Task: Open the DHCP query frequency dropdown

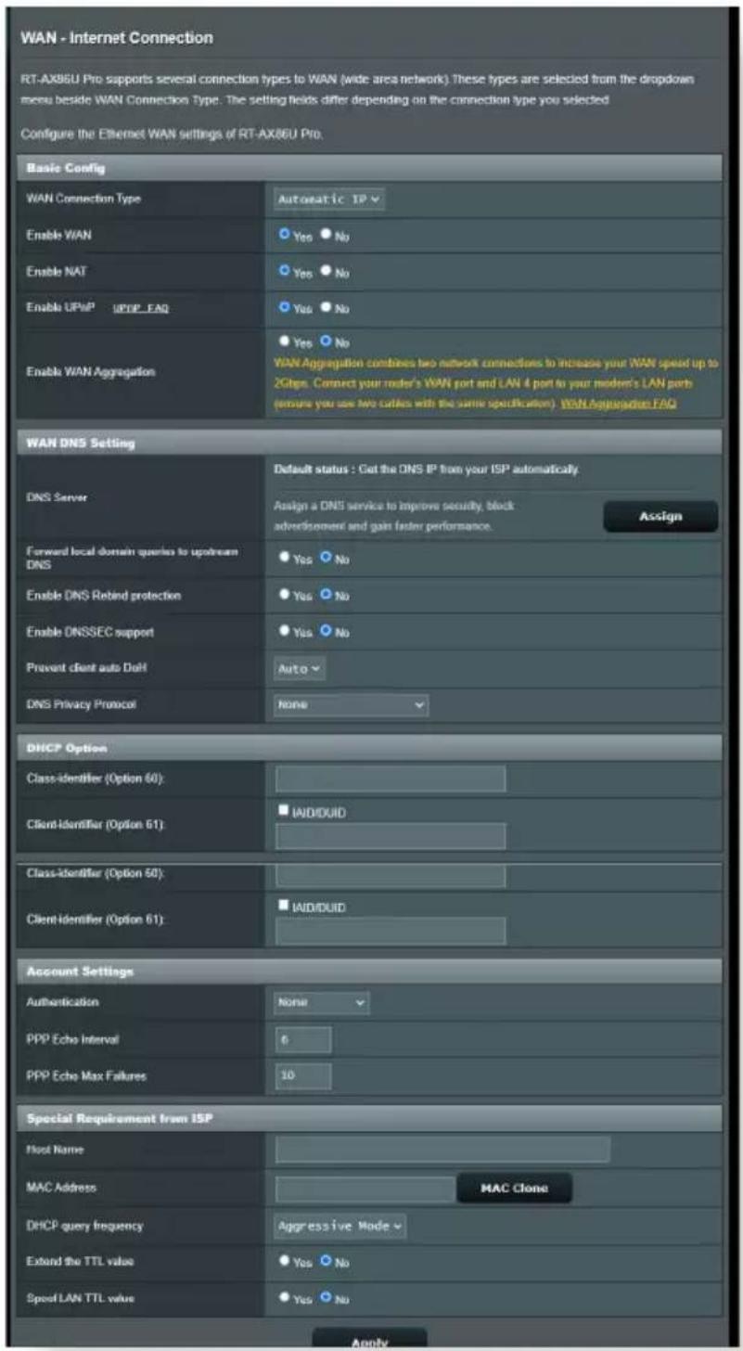Action: (x=340, y=1226)
